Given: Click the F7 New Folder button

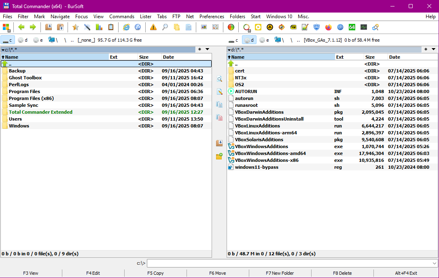Looking at the screenshot, I should [x=280, y=273].
